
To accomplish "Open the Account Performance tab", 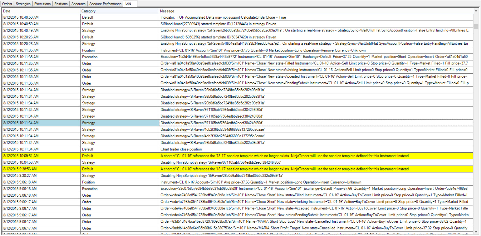I will tap(105, 4).
